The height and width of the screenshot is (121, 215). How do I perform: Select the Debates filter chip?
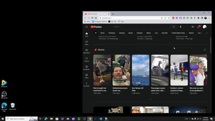pos(140,33)
